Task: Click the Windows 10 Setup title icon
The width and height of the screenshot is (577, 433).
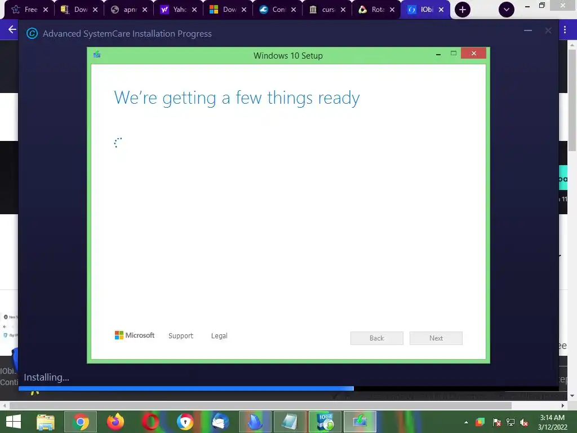Action: [x=97, y=55]
